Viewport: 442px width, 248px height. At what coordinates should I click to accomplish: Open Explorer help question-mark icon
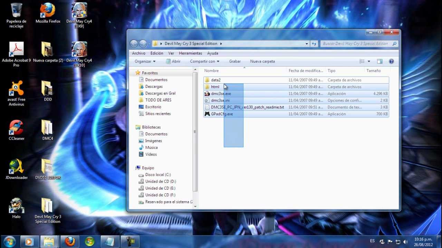coord(391,61)
